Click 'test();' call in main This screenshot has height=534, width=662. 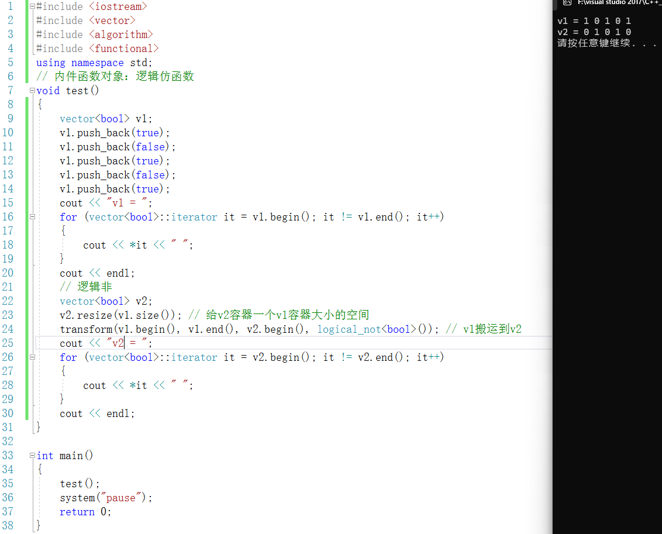pos(80,484)
